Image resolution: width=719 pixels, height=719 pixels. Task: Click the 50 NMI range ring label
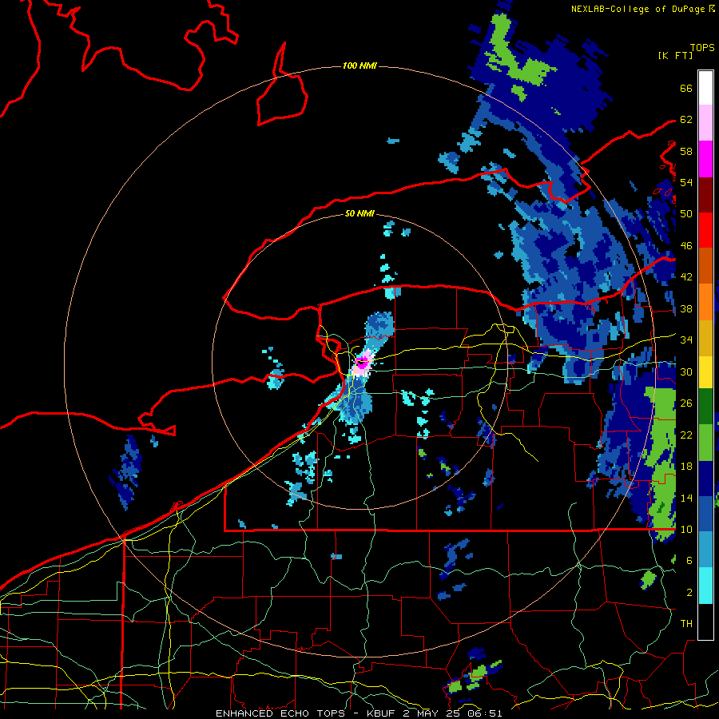pos(359,213)
